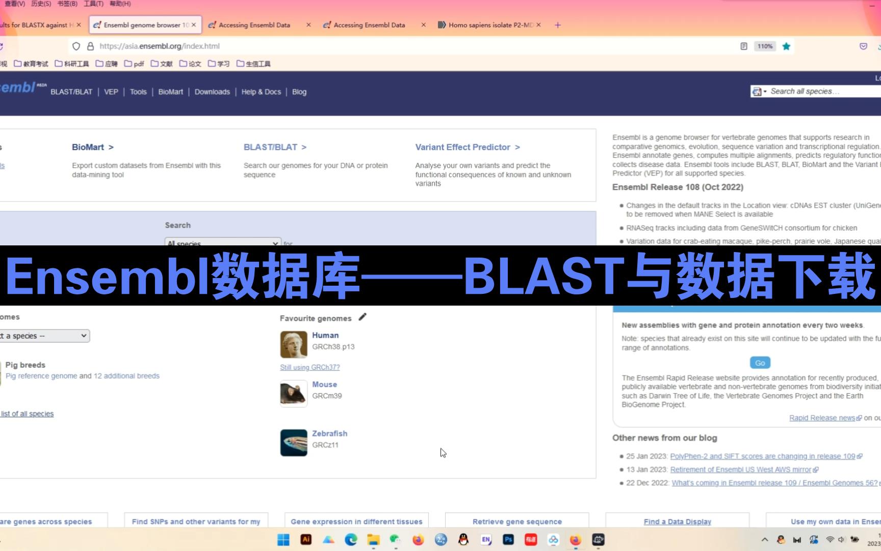Open What's coming in release 109 post
This screenshot has width=881, height=551.
pos(775,483)
